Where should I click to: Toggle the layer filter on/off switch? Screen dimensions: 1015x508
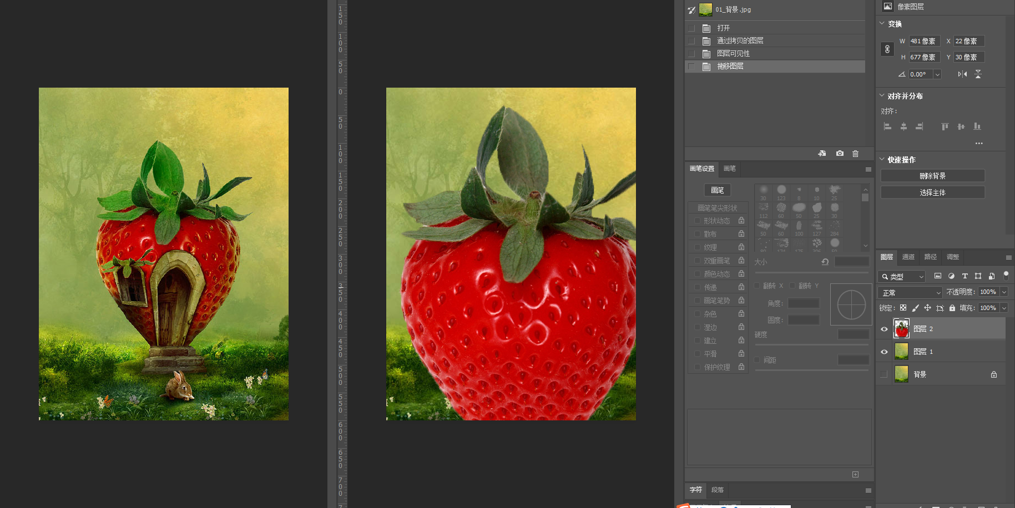(1006, 275)
